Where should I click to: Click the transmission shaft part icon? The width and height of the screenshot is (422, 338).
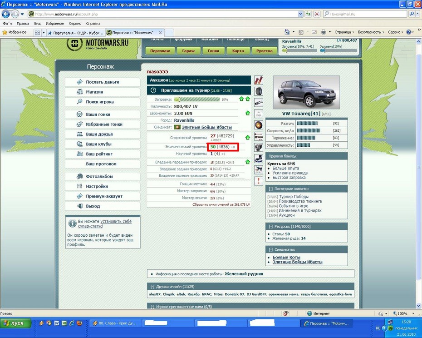pos(258,136)
